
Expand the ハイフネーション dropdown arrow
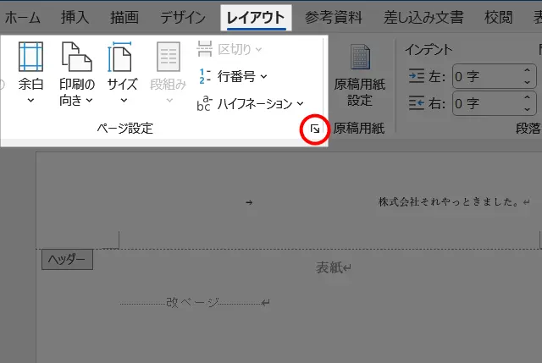coord(300,103)
